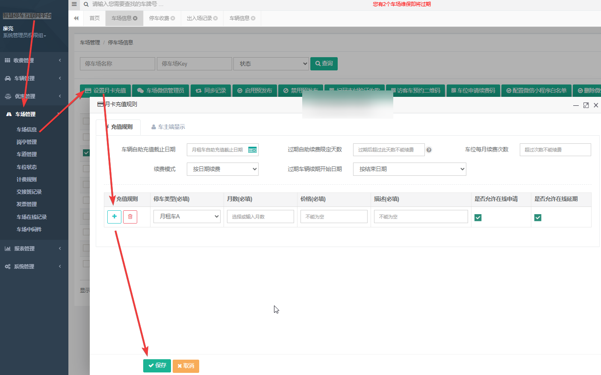Close the 车场信息 tab with its x icon
This screenshot has width=601, height=375.
[135, 18]
